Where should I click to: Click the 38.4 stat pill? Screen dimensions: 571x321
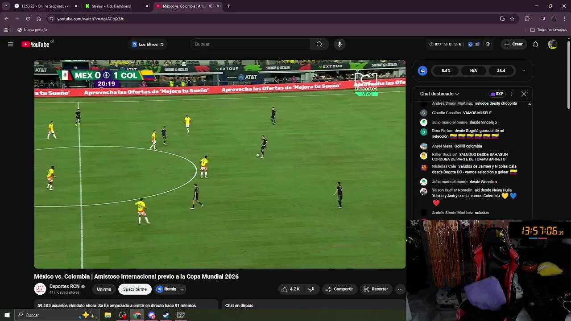501,70
